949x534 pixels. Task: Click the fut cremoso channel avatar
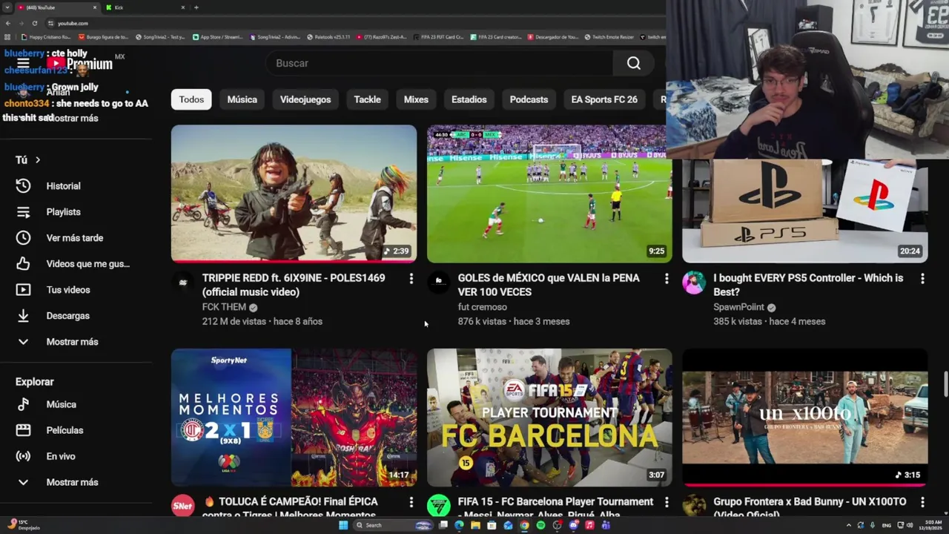point(439,283)
